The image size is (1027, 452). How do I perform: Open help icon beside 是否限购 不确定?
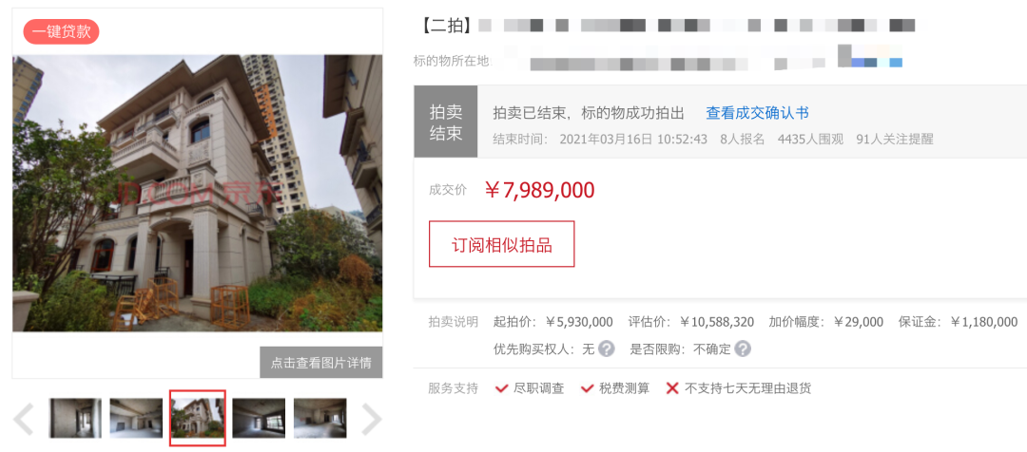(x=742, y=348)
